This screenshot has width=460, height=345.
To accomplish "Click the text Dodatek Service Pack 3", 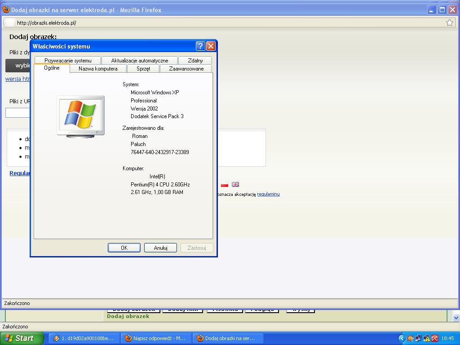I will (157, 116).
